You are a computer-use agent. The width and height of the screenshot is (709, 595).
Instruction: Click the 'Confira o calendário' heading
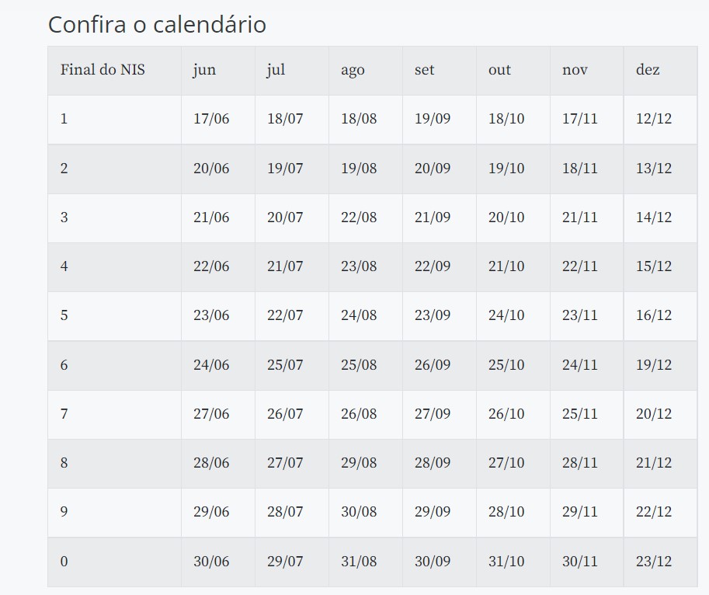157,25
